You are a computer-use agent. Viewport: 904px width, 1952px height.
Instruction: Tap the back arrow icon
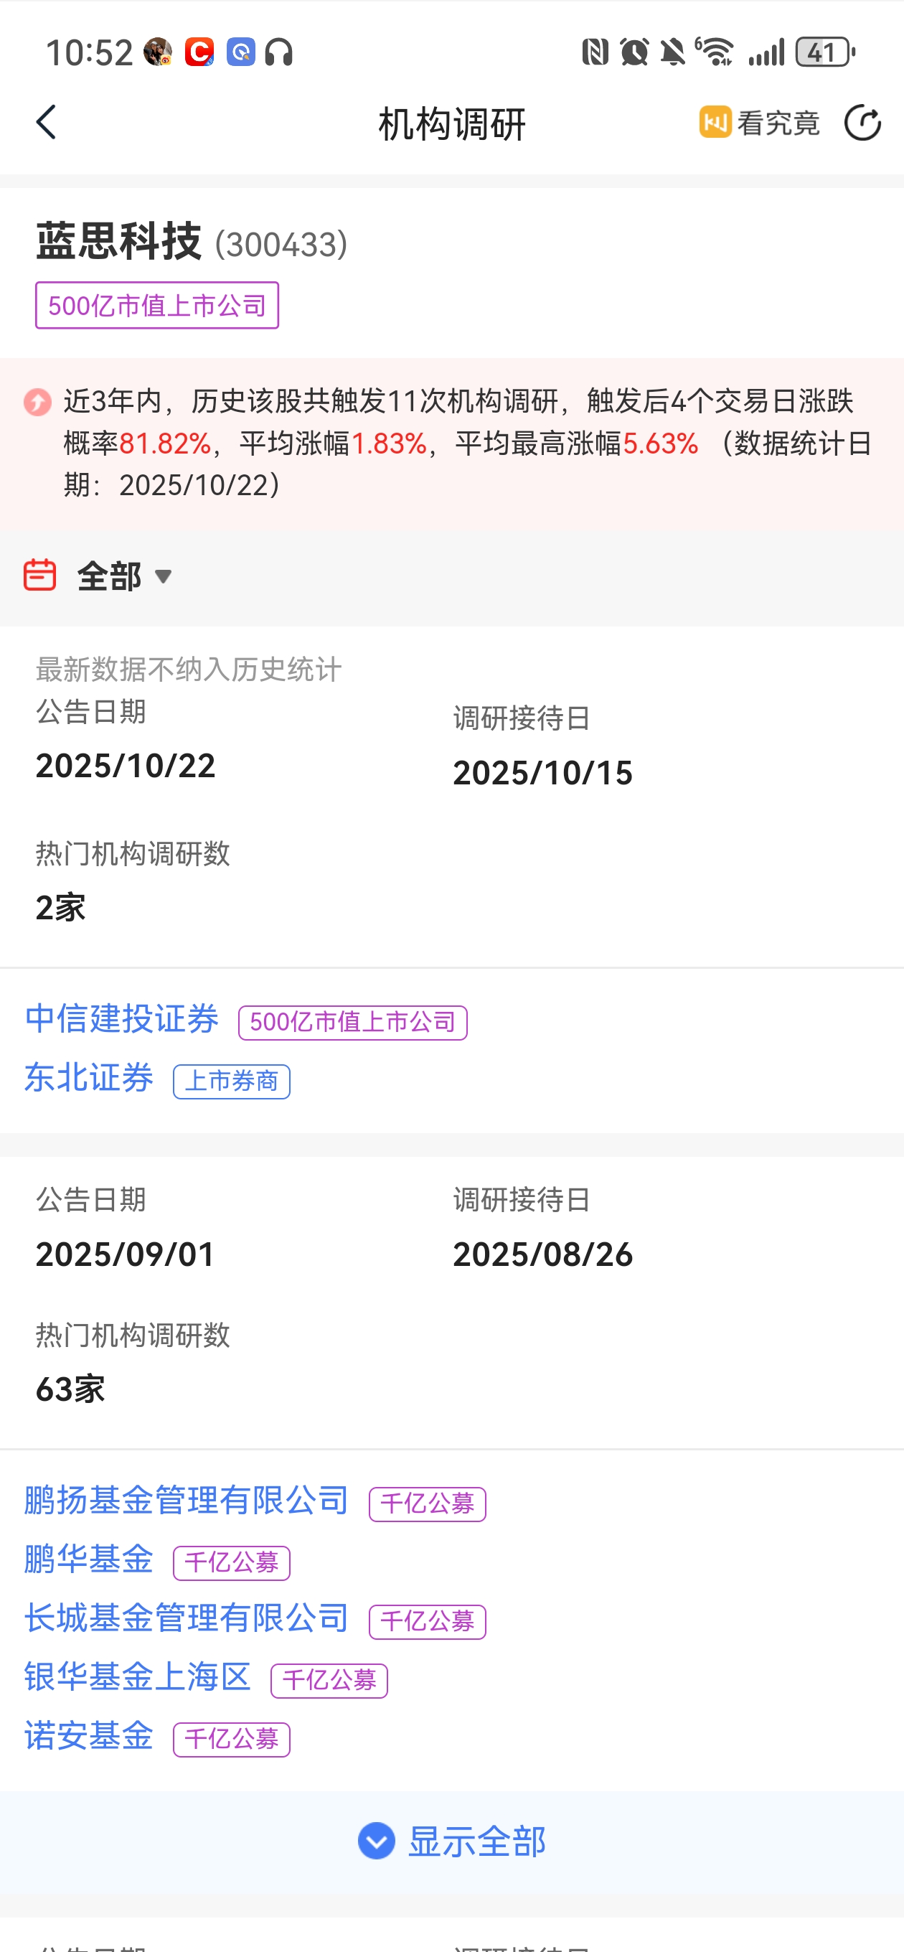[47, 122]
